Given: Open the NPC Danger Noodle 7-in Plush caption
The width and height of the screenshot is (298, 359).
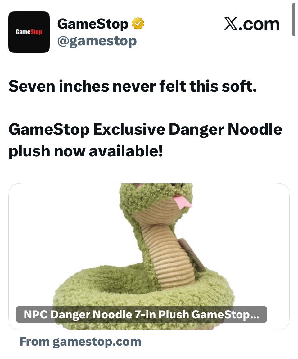Looking at the screenshot, I should pos(141,314).
